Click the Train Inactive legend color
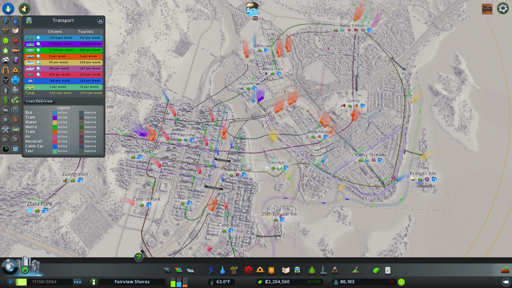This screenshot has height=288, width=512. coord(81,132)
